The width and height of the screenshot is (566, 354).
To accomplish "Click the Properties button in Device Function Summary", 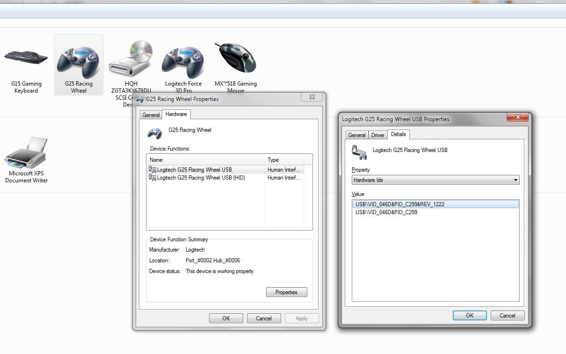I will [x=287, y=292].
